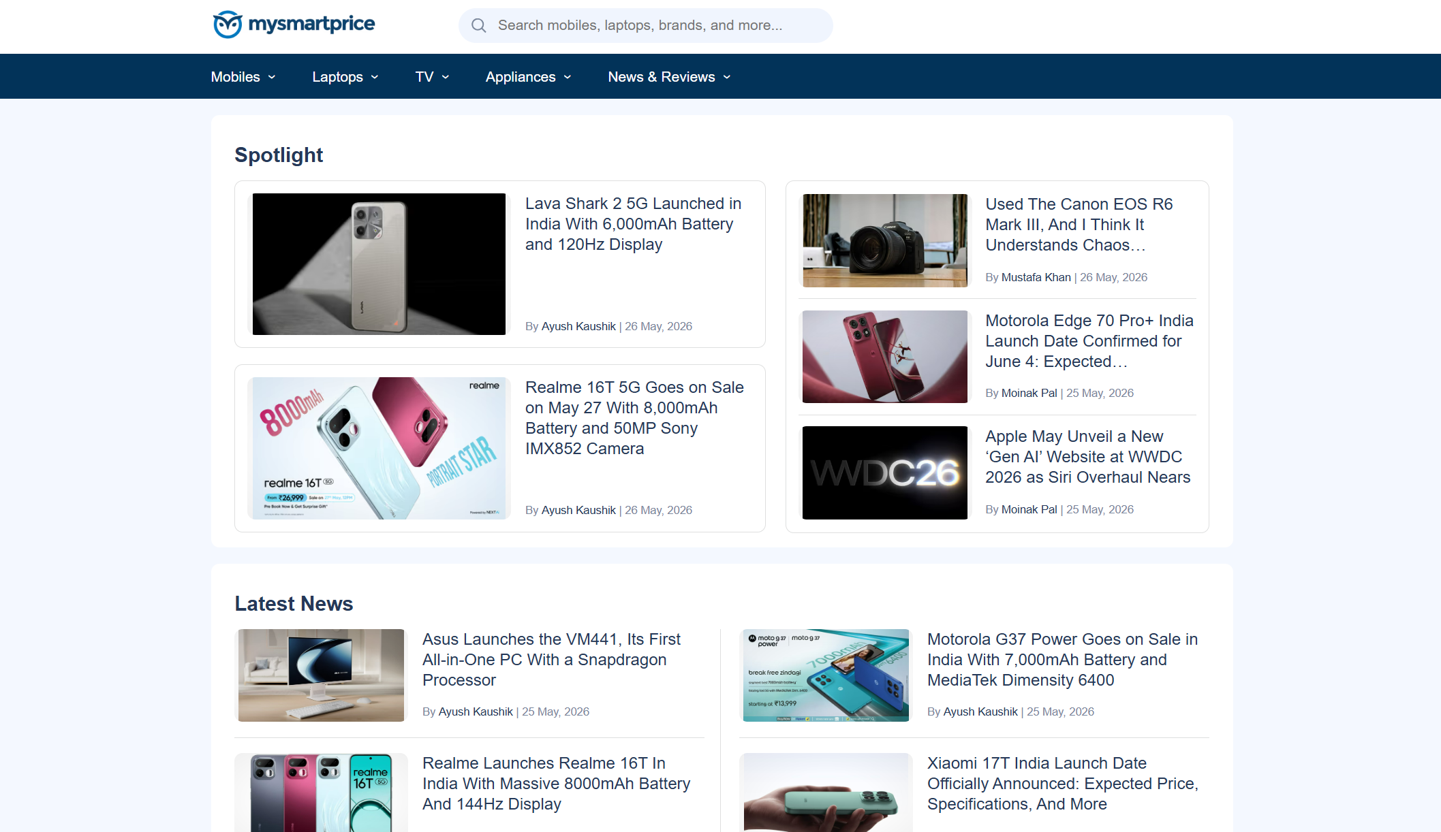Image resolution: width=1441 pixels, height=832 pixels.
Task: Open the Asus Launches the VM441 headline
Action: pyautogui.click(x=551, y=660)
